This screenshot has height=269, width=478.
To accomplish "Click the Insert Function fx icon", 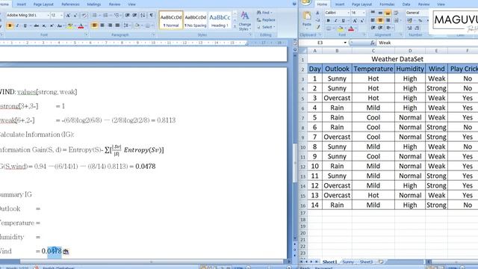I will (373, 43).
